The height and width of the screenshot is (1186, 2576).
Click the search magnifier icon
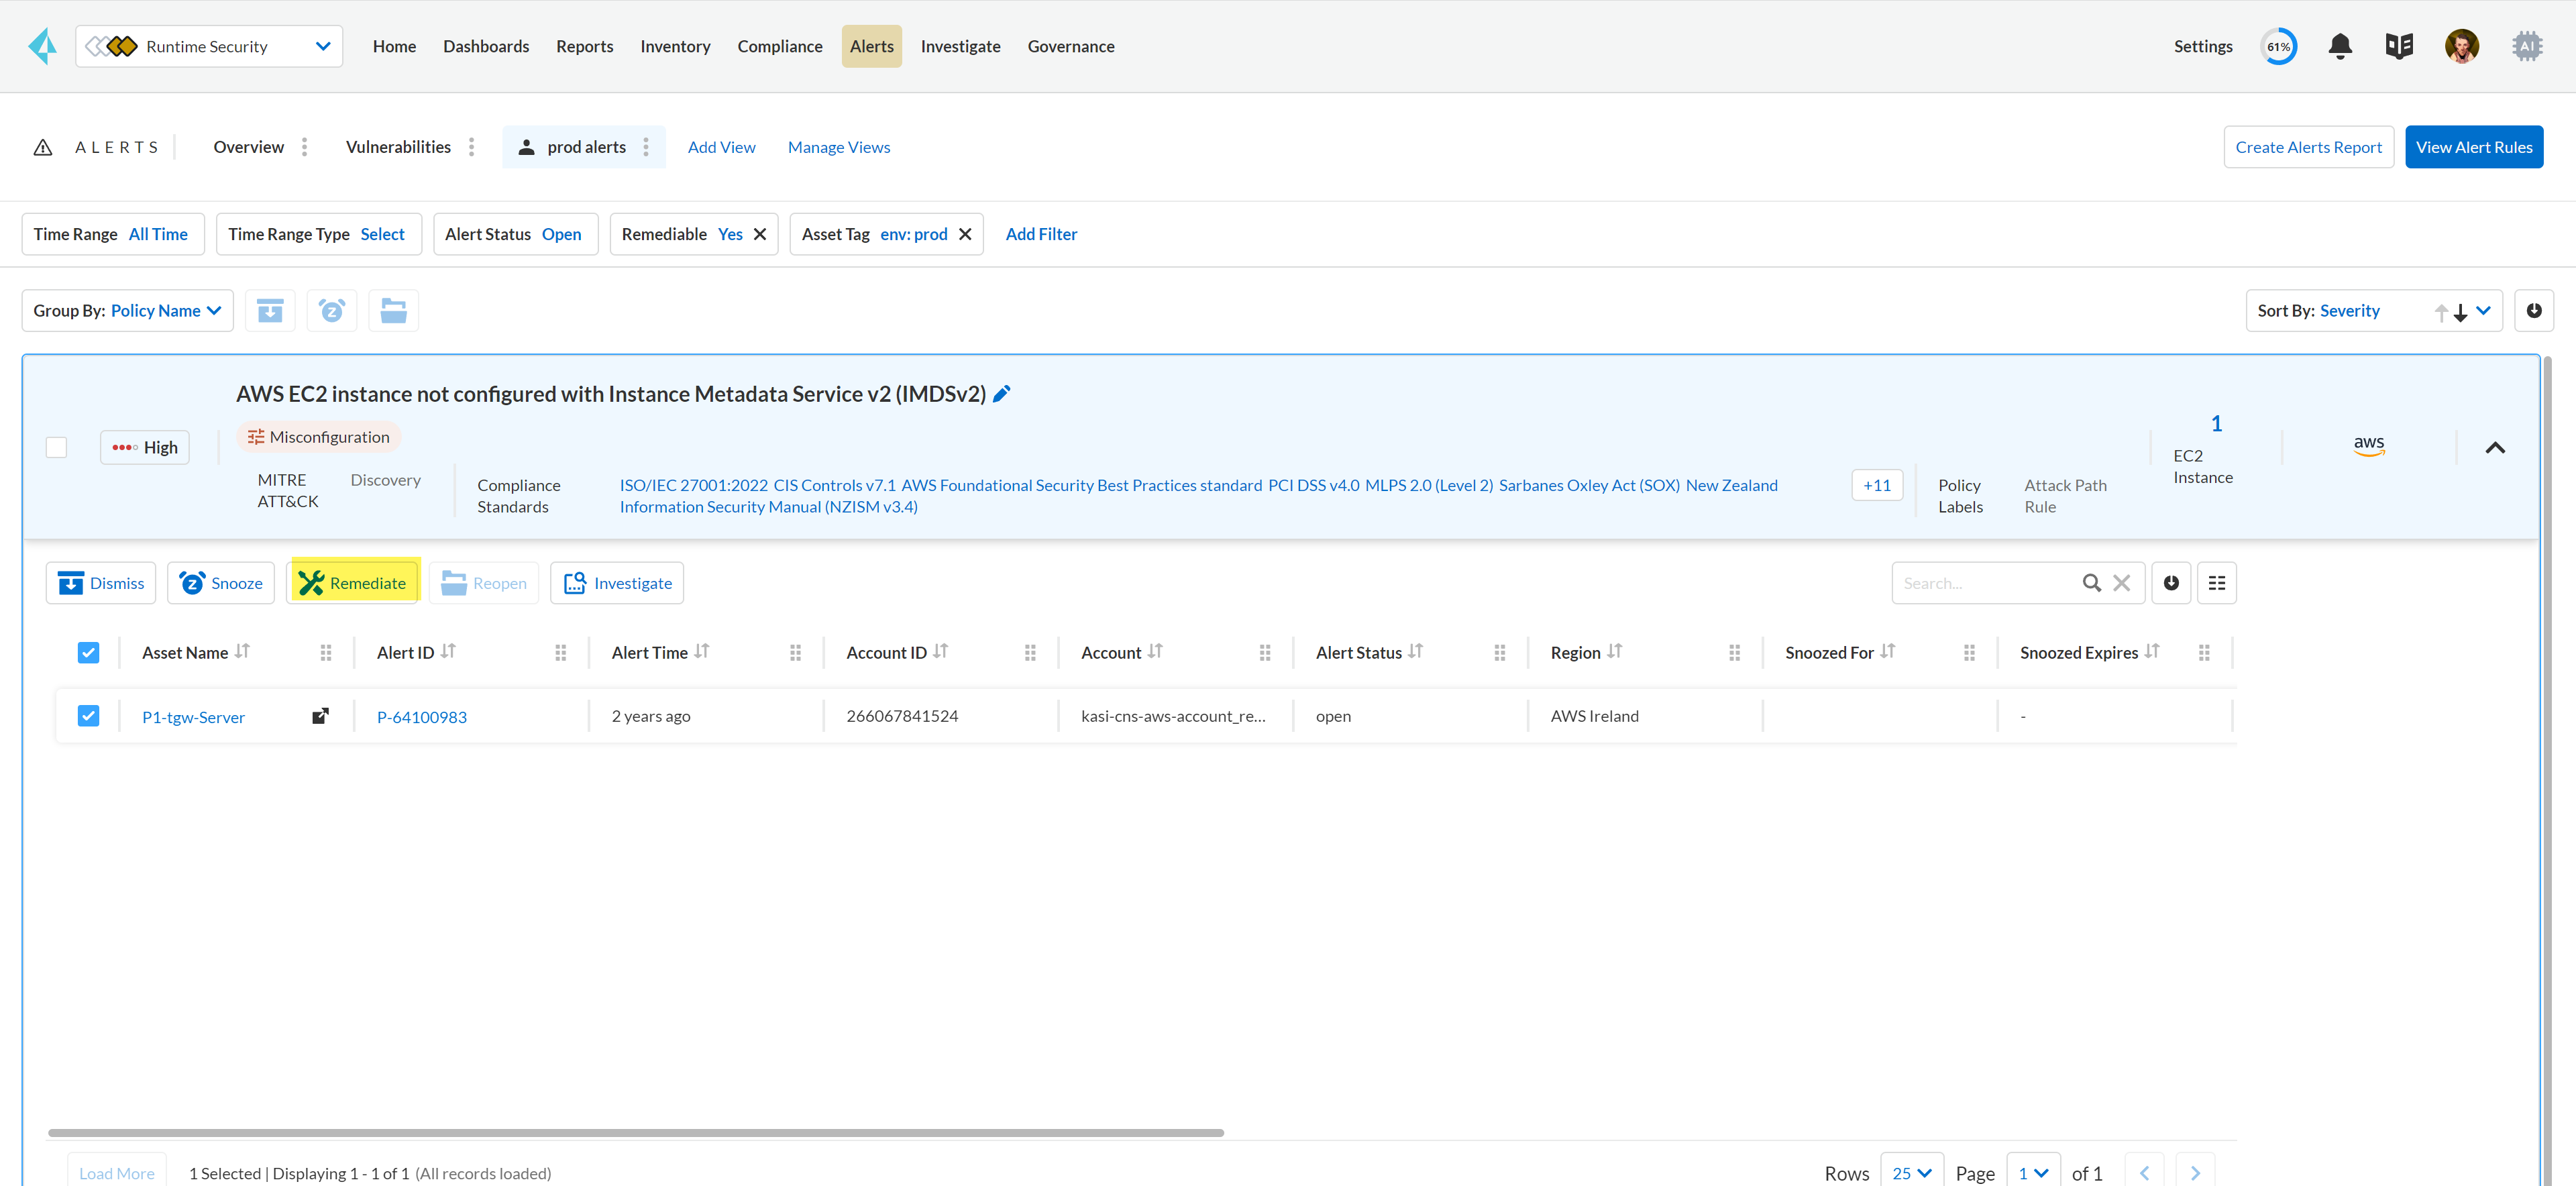tap(2091, 583)
